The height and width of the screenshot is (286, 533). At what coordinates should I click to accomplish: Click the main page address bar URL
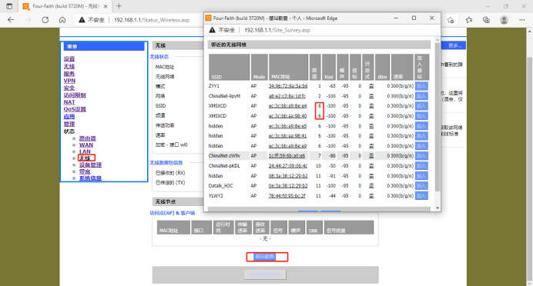pos(152,20)
